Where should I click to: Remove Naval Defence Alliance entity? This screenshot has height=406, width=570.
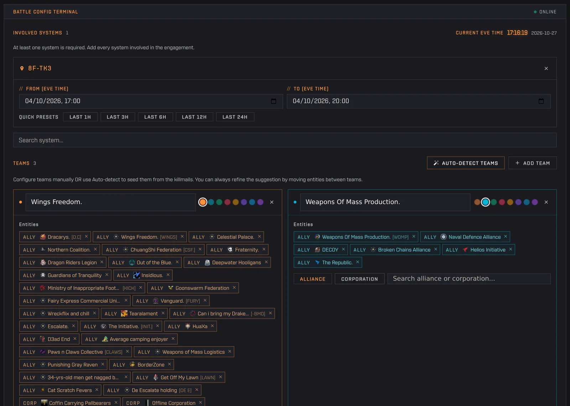click(506, 237)
